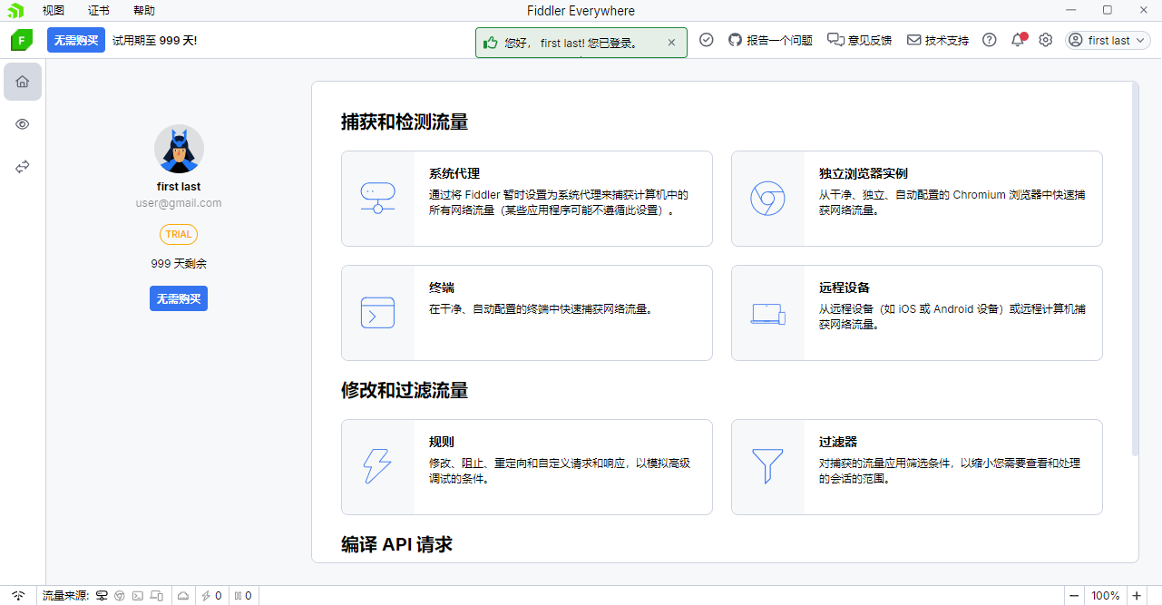
Task: Click the 100% zoom level
Action: click(x=1105, y=596)
